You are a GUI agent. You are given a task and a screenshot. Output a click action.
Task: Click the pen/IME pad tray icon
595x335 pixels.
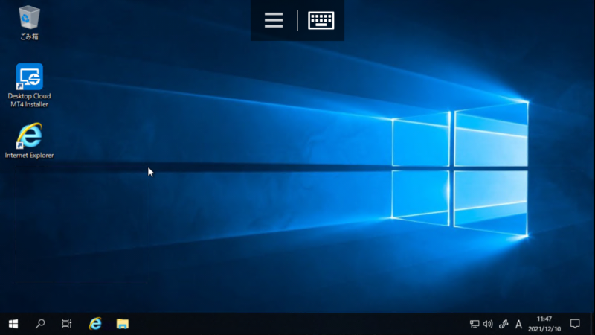[x=504, y=324]
